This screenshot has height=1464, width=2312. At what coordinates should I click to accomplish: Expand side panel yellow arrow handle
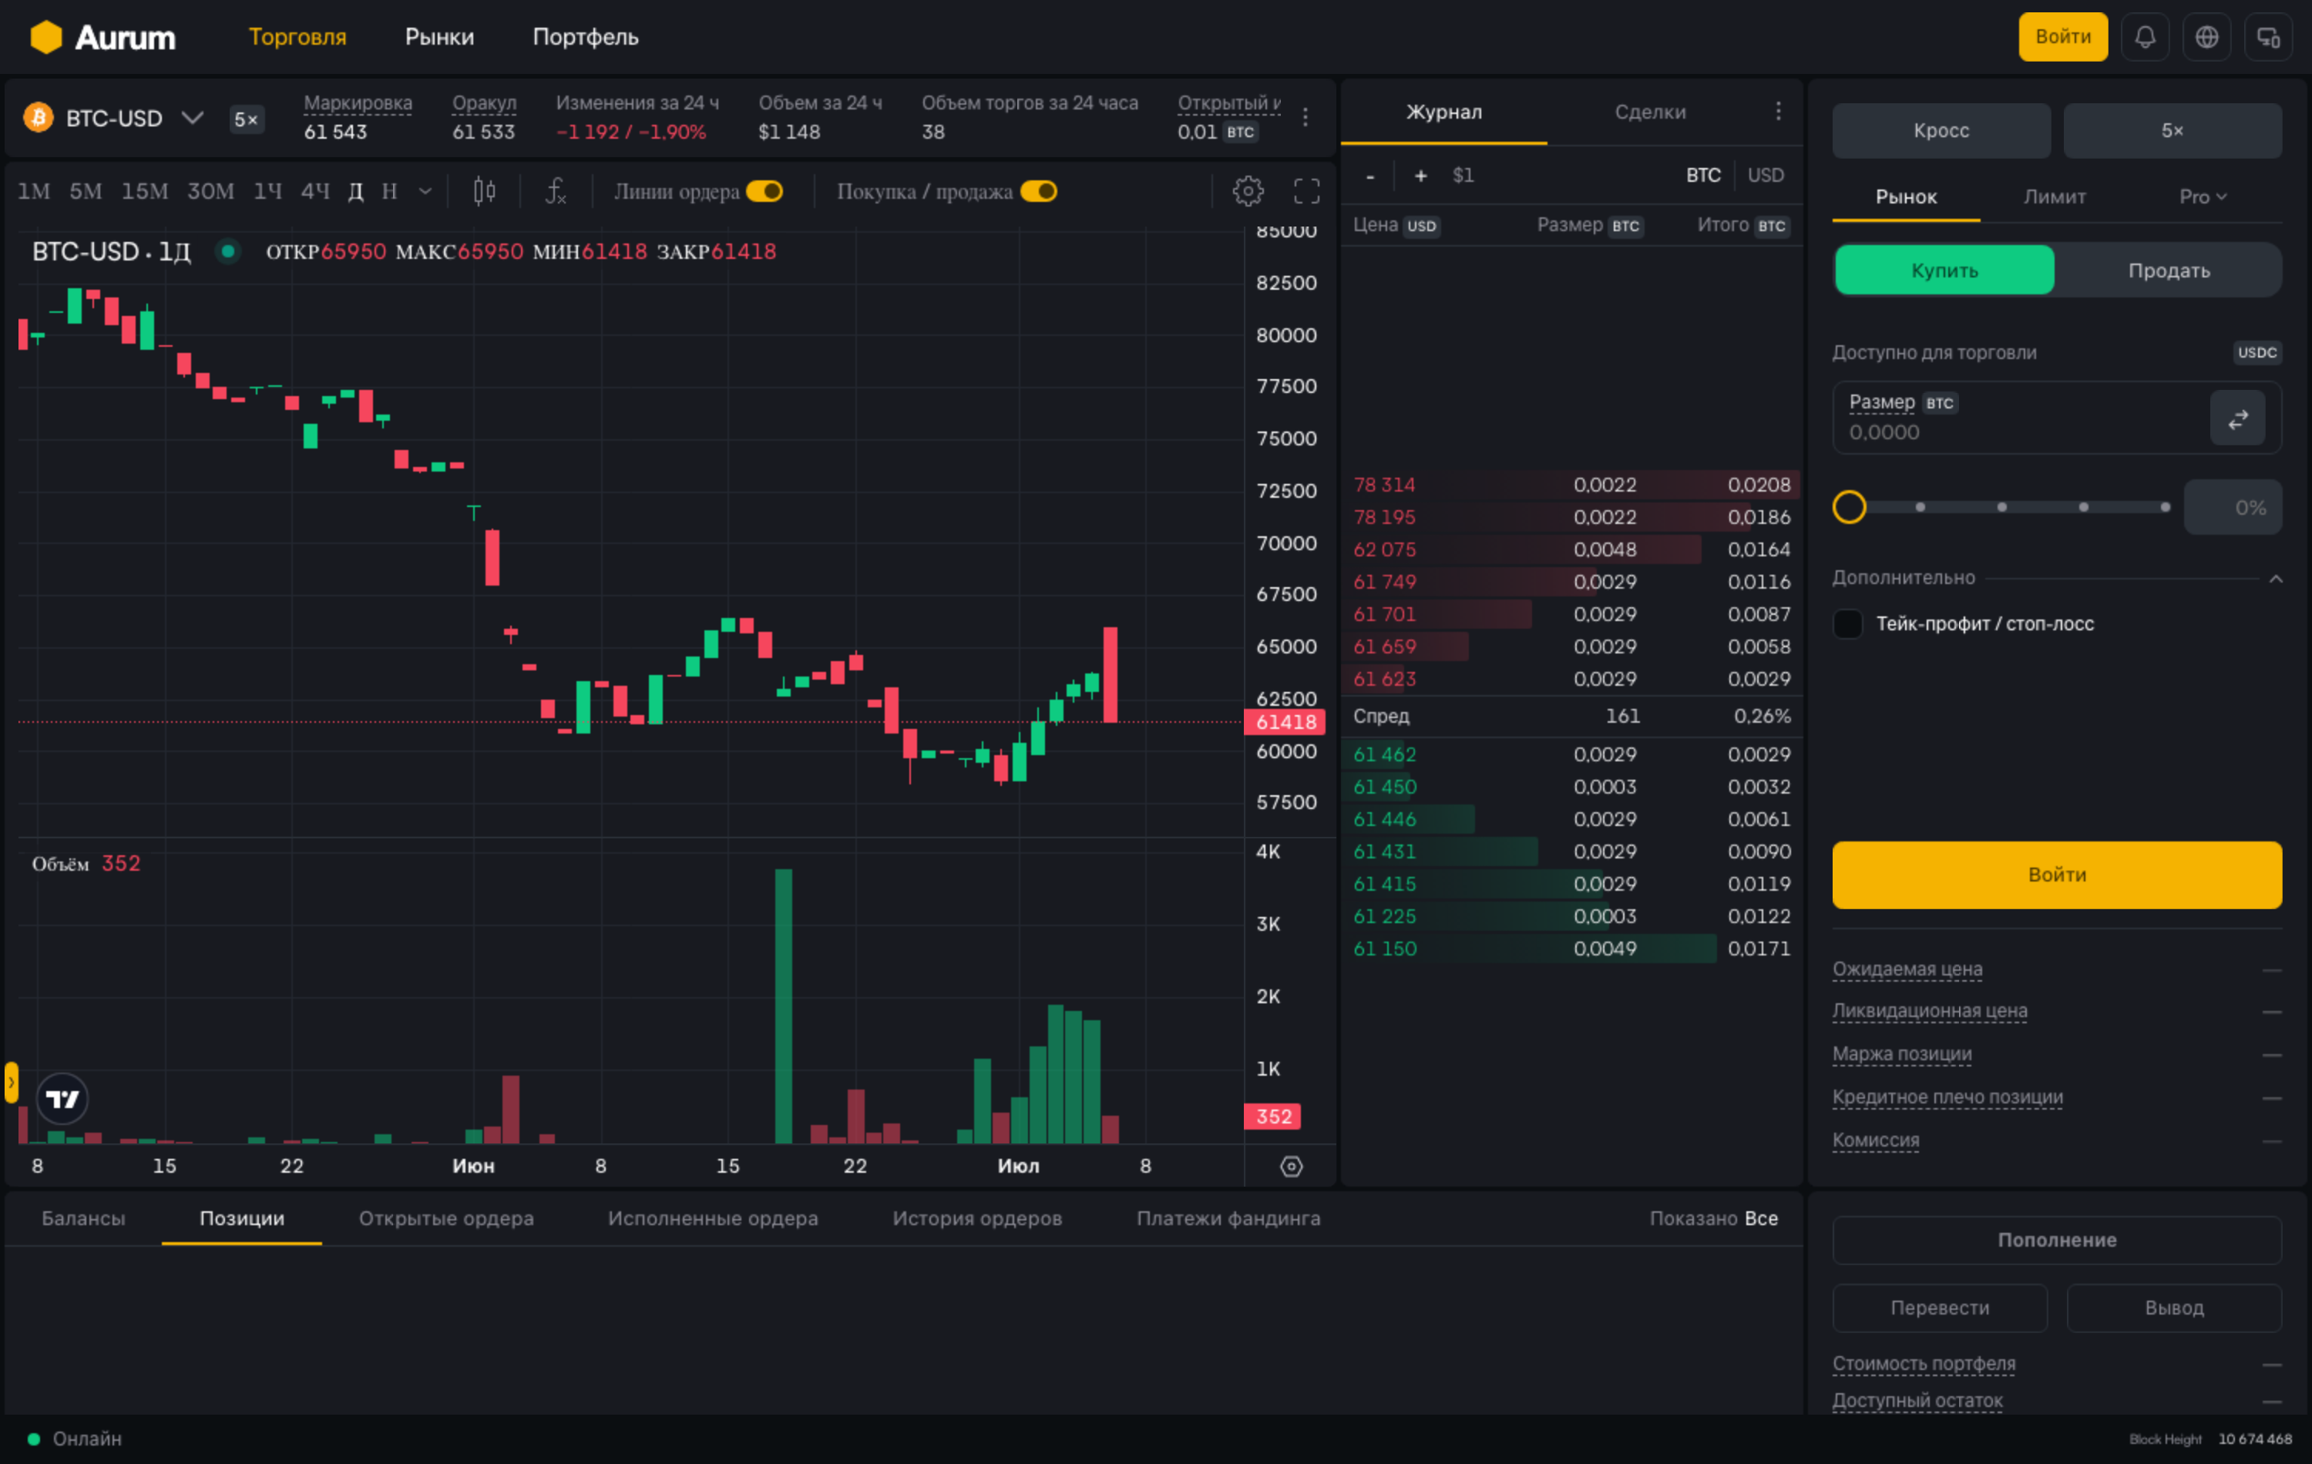pyautogui.click(x=12, y=1082)
